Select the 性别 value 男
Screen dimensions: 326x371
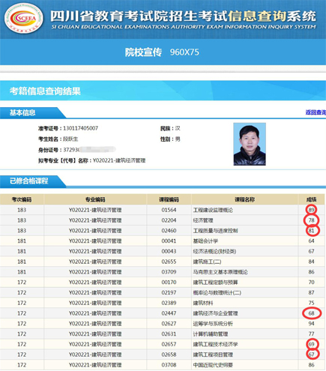(178, 139)
